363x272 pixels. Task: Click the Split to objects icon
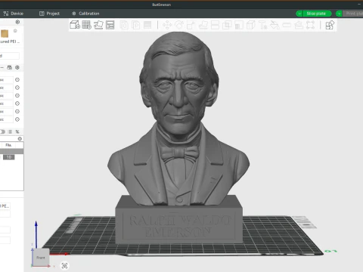coord(124,25)
